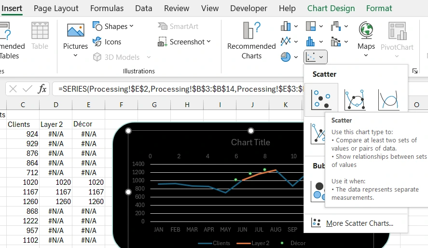Open the Pictures insert button
The height and width of the screenshot is (248, 428).
click(75, 40)
